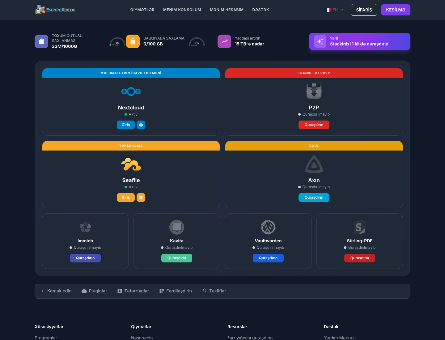
Task: Open Seafile settings gear
Action: pos(141,198)
